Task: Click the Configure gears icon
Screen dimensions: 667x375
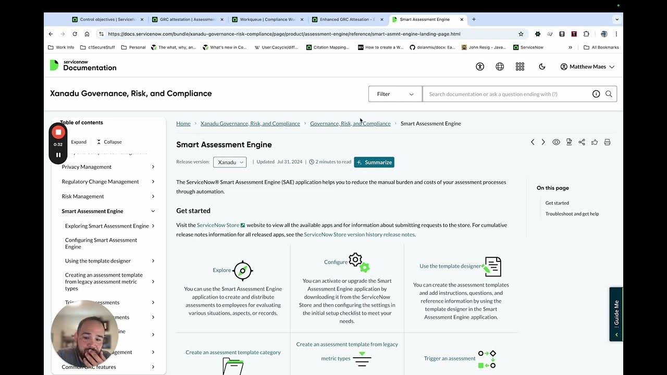Action: pos(359,262)
